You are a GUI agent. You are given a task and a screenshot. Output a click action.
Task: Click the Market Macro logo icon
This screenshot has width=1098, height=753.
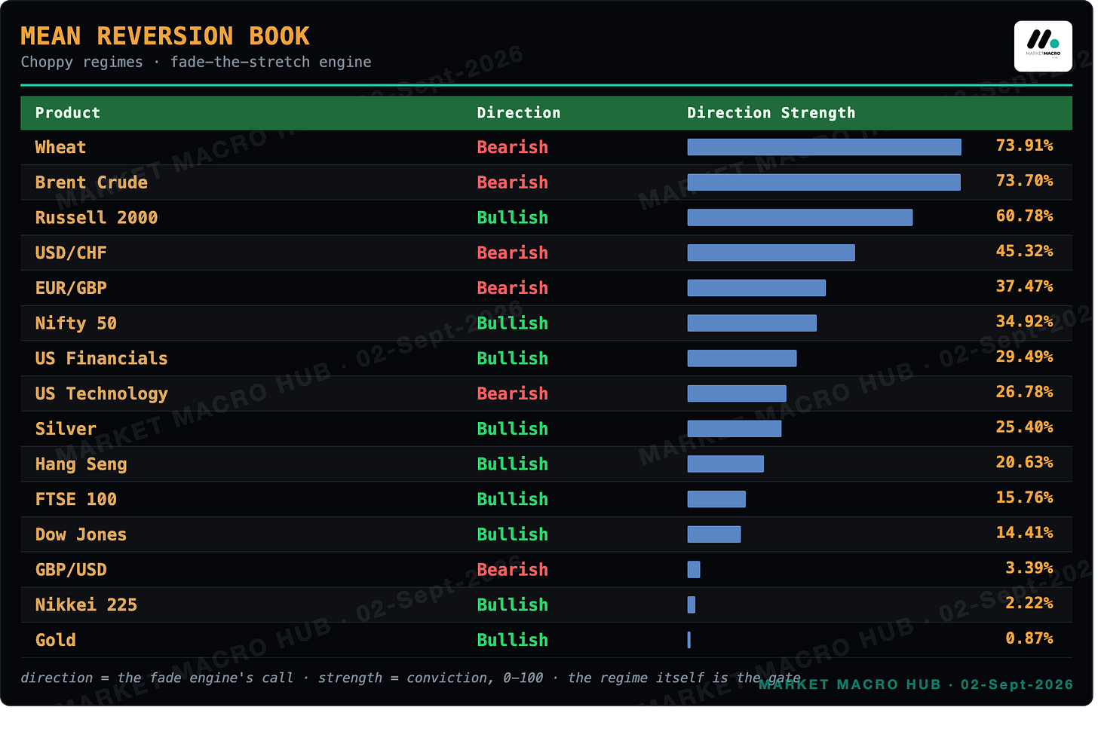pos(1043,46)
